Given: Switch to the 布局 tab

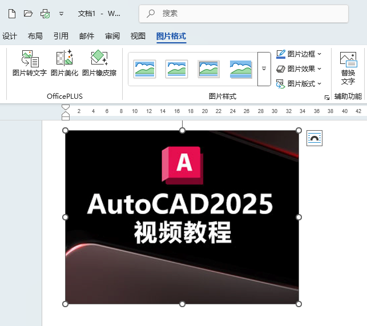Looking at the screenshot, I should tap(35, 36).
